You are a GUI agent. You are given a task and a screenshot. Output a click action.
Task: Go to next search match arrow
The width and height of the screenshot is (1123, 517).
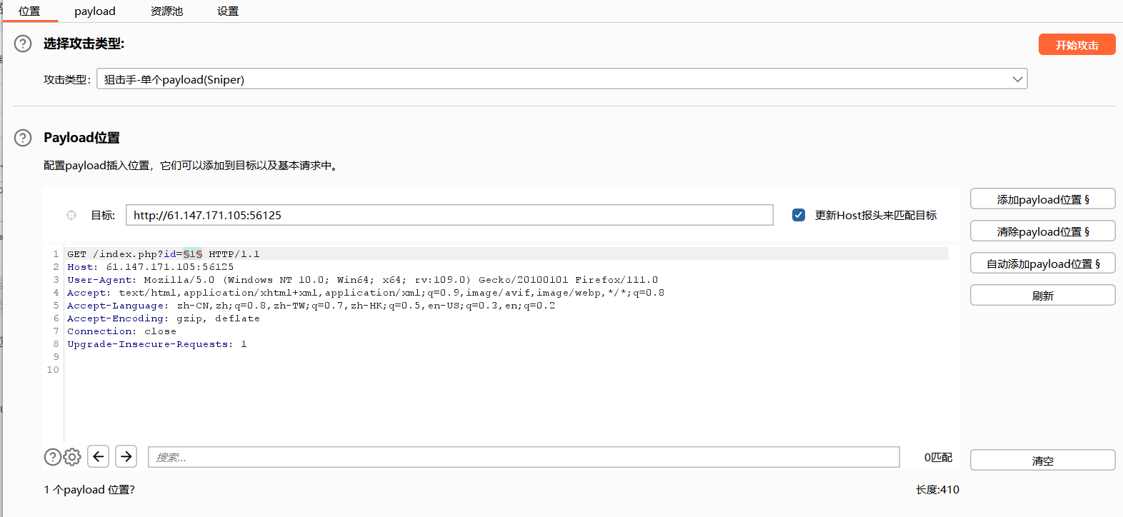click(x=126, y=456)
